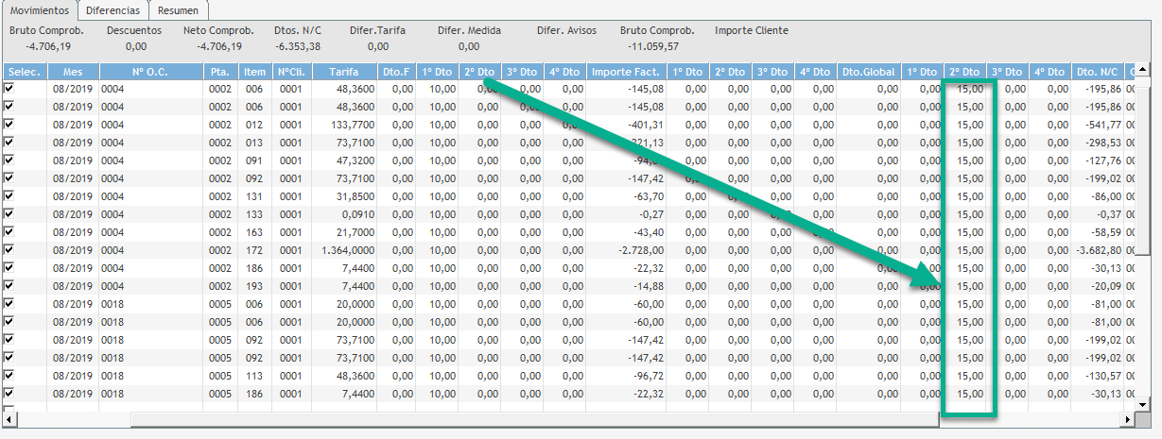Viewport: 1162px width, 439px height.
Task: Open the Resumen tab
Action: 178,10
